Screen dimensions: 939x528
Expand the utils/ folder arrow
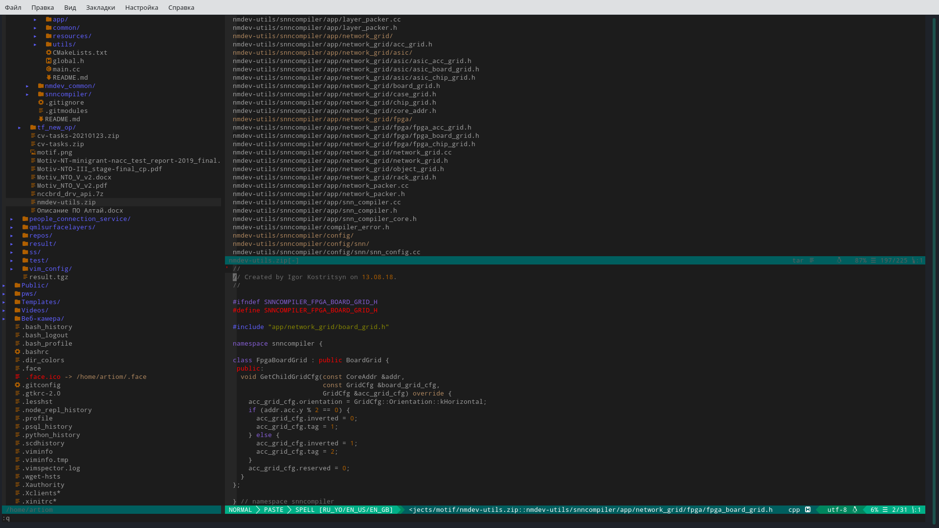[x=35, y=44]
